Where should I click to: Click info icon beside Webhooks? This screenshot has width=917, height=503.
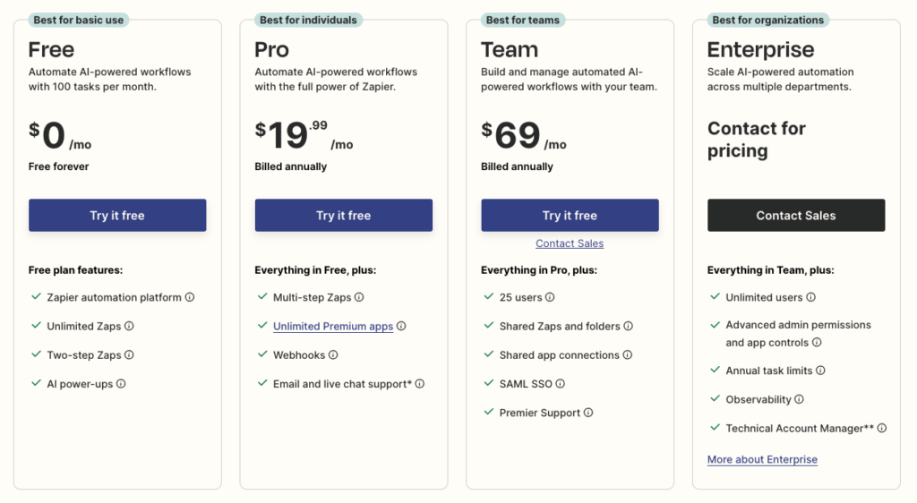[x=333, y=354]
